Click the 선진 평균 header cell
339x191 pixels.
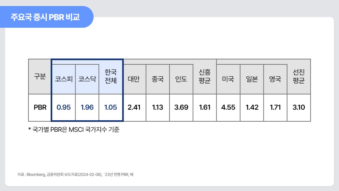click(x=299, y=77)
